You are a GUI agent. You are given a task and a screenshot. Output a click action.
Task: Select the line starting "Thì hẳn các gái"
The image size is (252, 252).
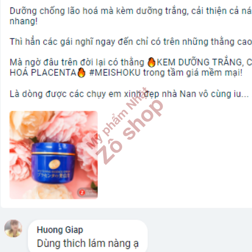(131, 42)
